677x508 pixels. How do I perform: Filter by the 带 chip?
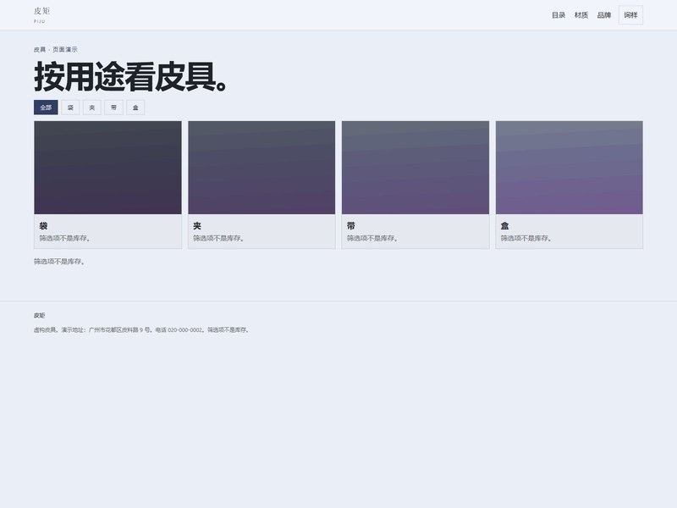tap(113, 108)
